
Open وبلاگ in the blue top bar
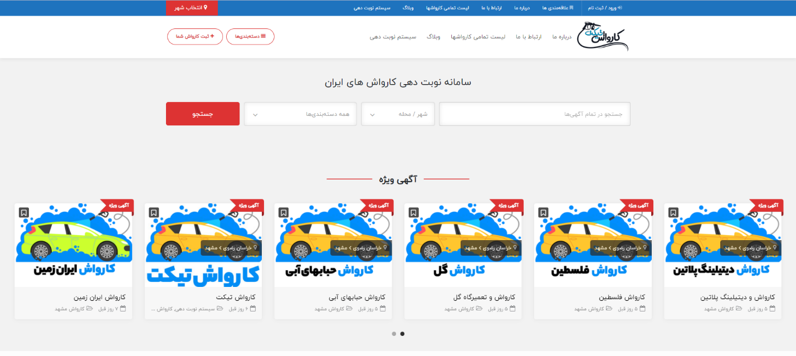tap(408, 8)
